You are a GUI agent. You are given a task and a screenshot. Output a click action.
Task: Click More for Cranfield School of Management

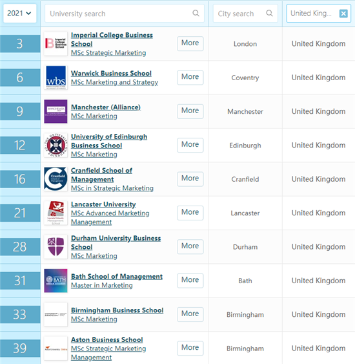tap(190, 179)
